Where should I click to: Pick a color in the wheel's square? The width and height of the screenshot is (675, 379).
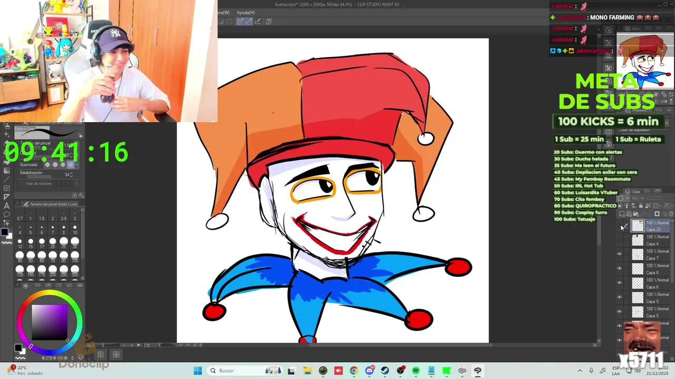tap(50, 323)
